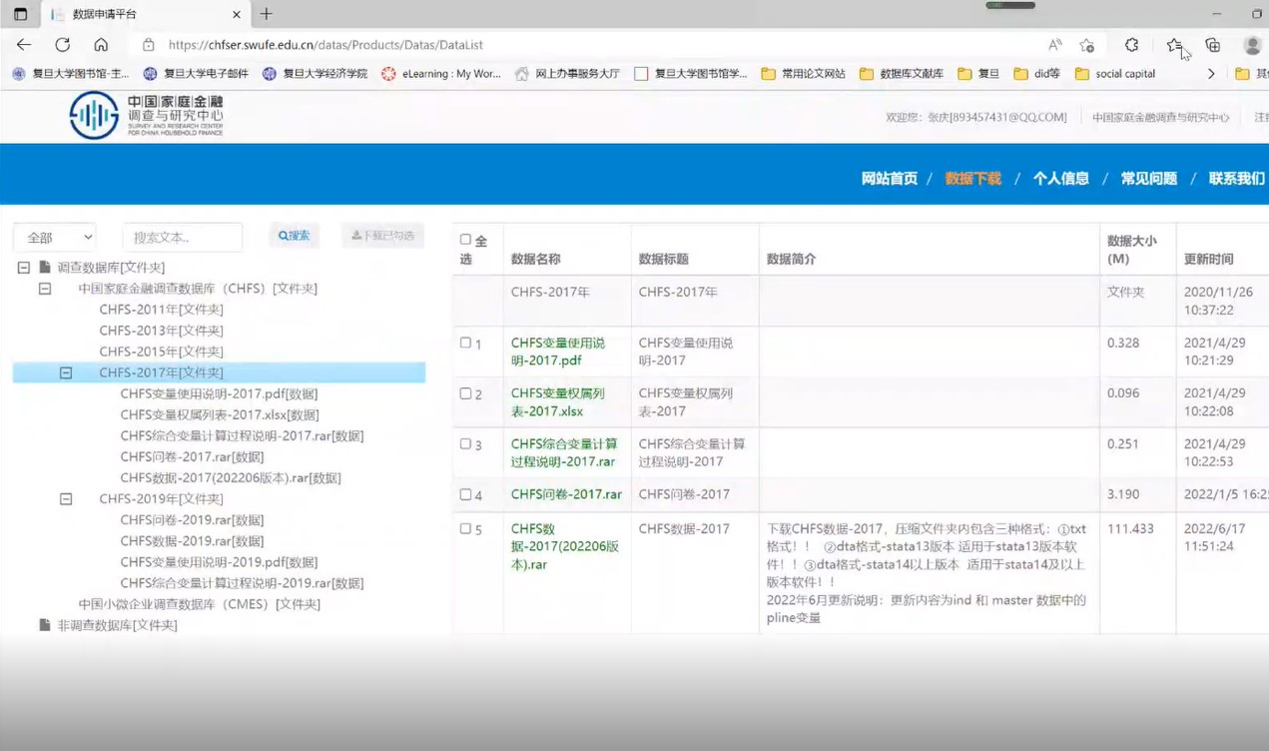
Task: Go to browser home page icon
Action: point(101,45)
